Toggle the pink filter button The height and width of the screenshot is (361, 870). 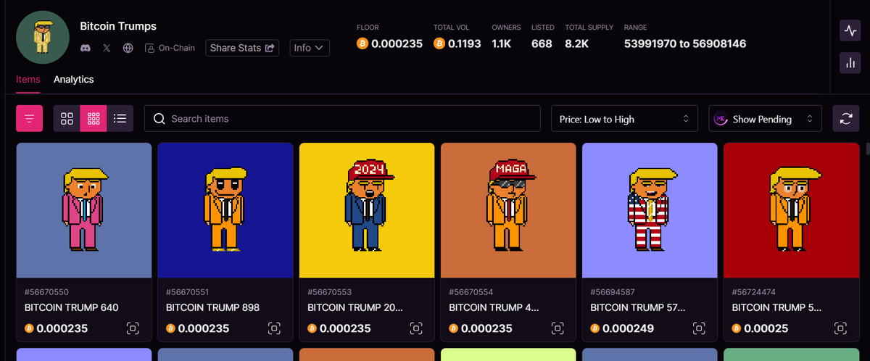(30, 118)
